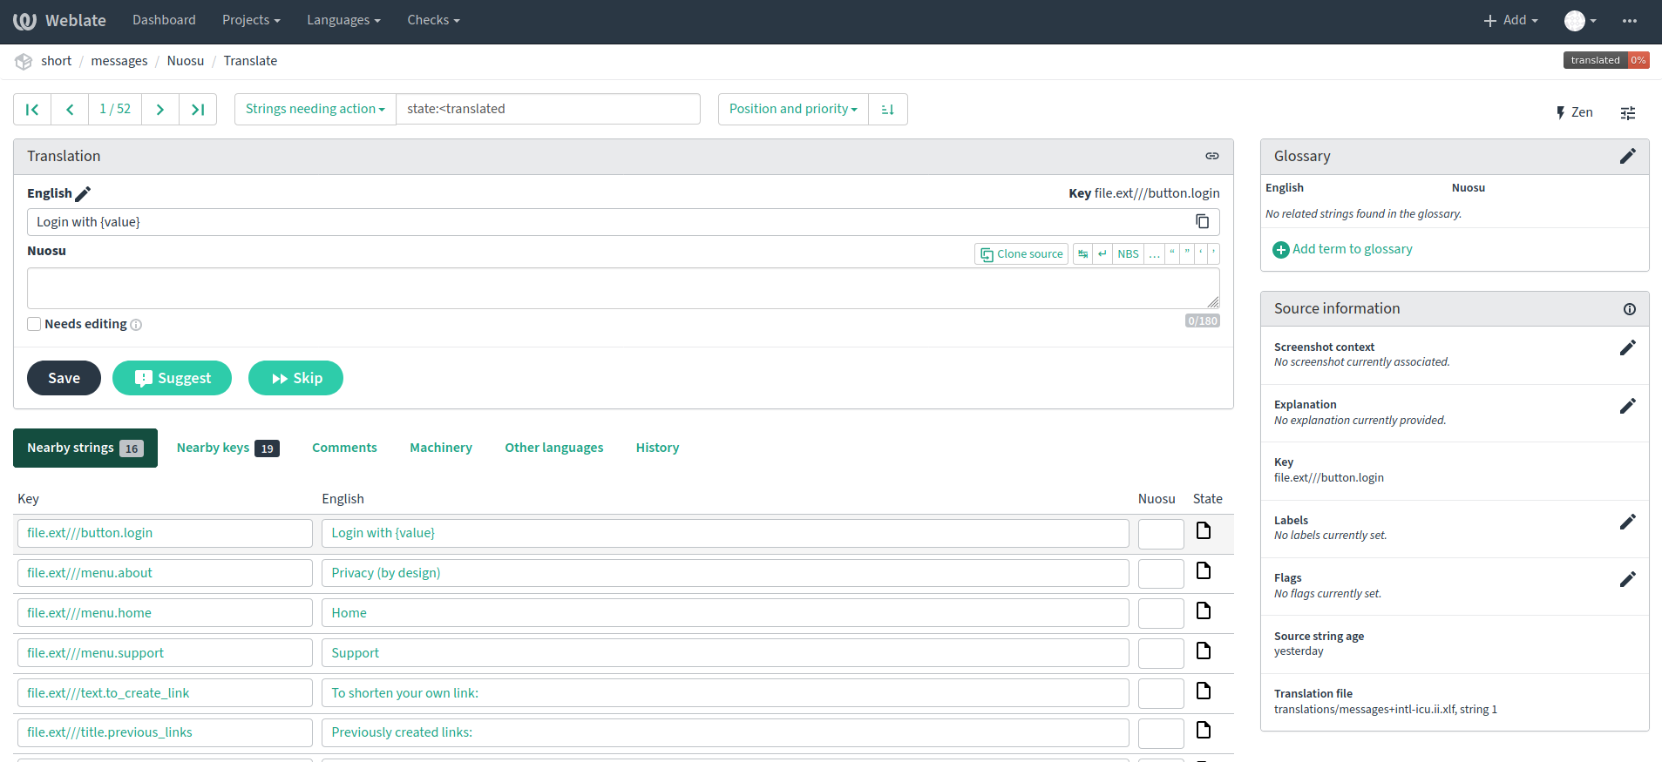This screenshot has width=1662, height=762.
Task: Click the search query field state:<translated
Action: (548, 109)
